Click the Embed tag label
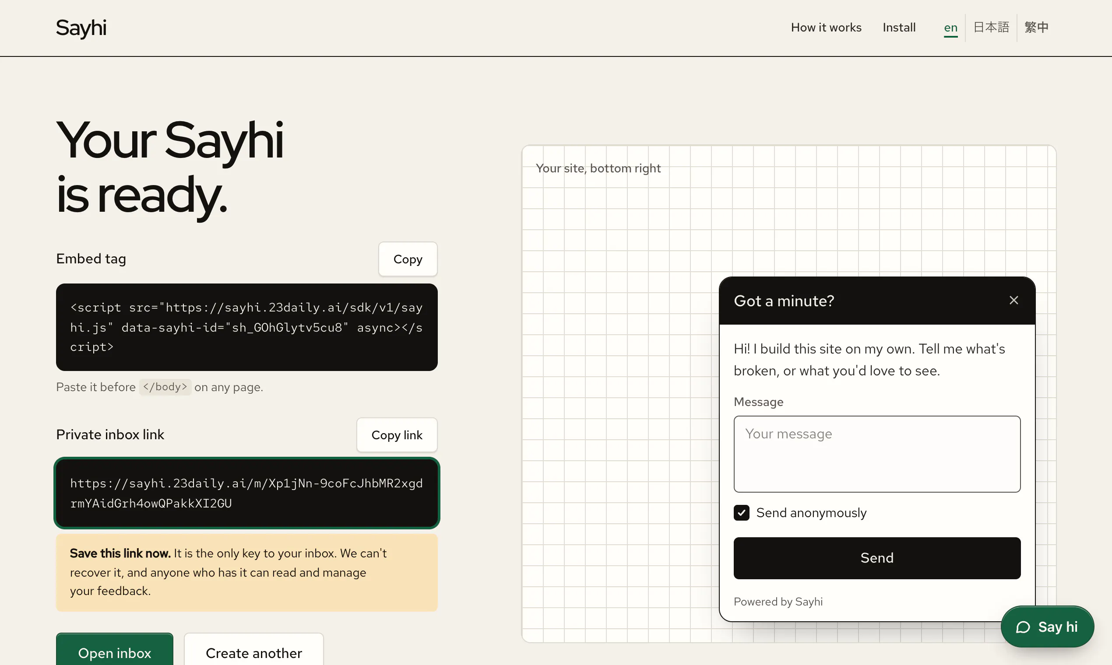 (91, 259)
